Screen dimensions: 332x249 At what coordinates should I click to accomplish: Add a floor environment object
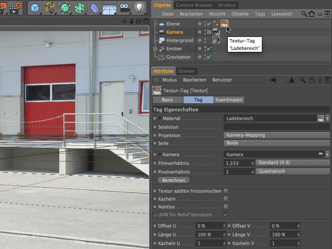point(110,8)
